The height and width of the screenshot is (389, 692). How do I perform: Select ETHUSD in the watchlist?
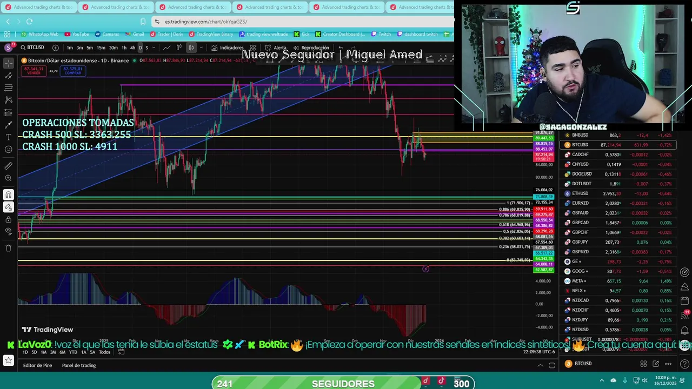(x=619, y=193)
